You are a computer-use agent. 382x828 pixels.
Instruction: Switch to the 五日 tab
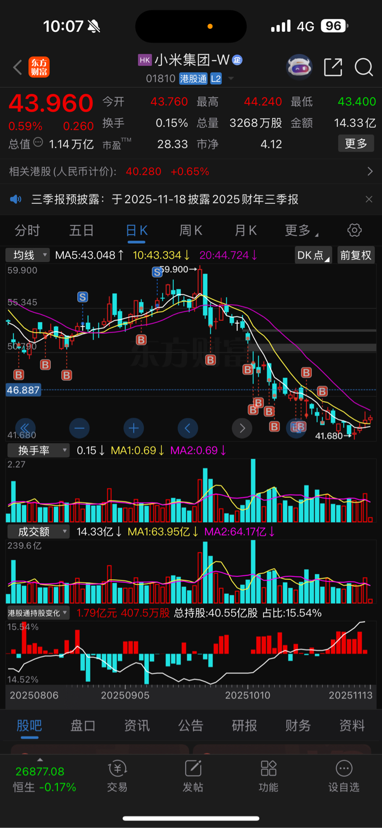82,230
